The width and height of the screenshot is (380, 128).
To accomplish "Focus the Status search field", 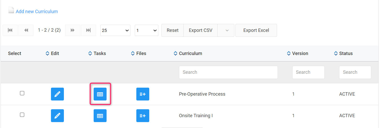I will point(355,72).
